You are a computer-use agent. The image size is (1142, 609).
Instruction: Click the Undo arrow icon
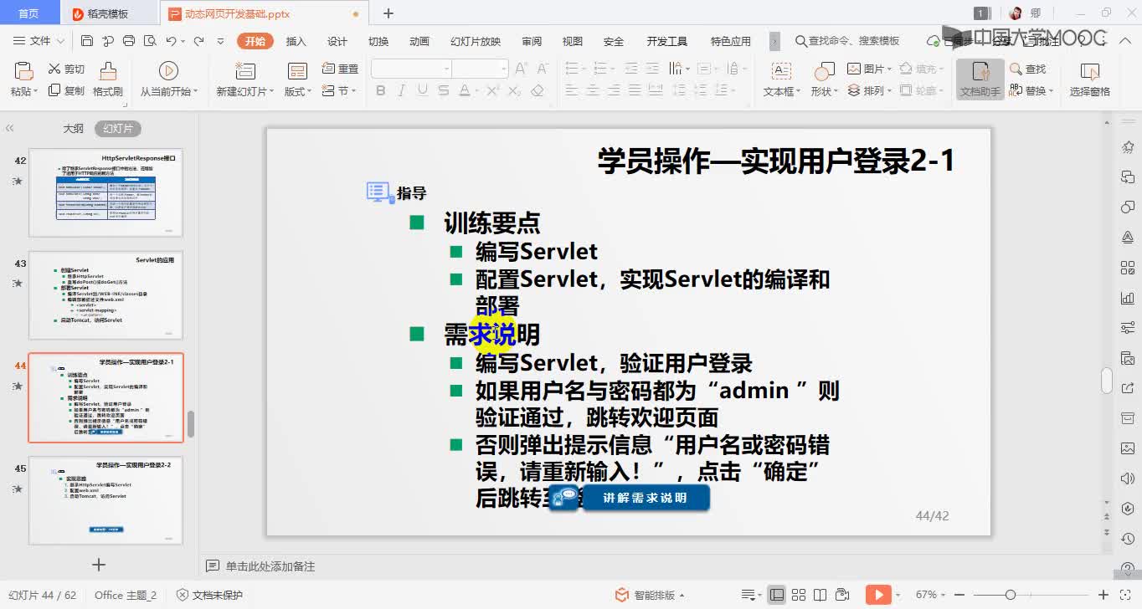point(171,41)
